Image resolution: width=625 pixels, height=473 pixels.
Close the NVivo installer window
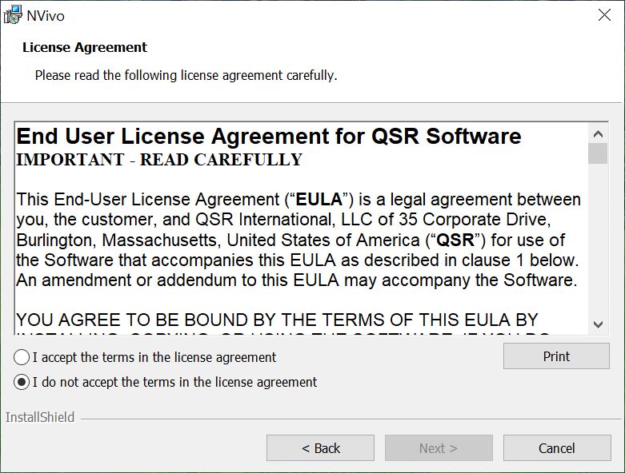(604, 15)
